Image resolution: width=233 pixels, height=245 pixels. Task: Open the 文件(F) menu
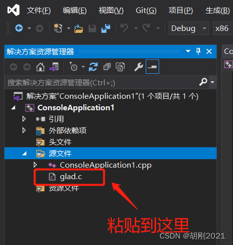pyautogui.click(x=38, y=10)
